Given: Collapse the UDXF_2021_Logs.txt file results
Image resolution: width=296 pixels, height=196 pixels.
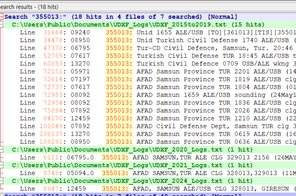Looking at the screenshot, I should (x=2, y=165).
